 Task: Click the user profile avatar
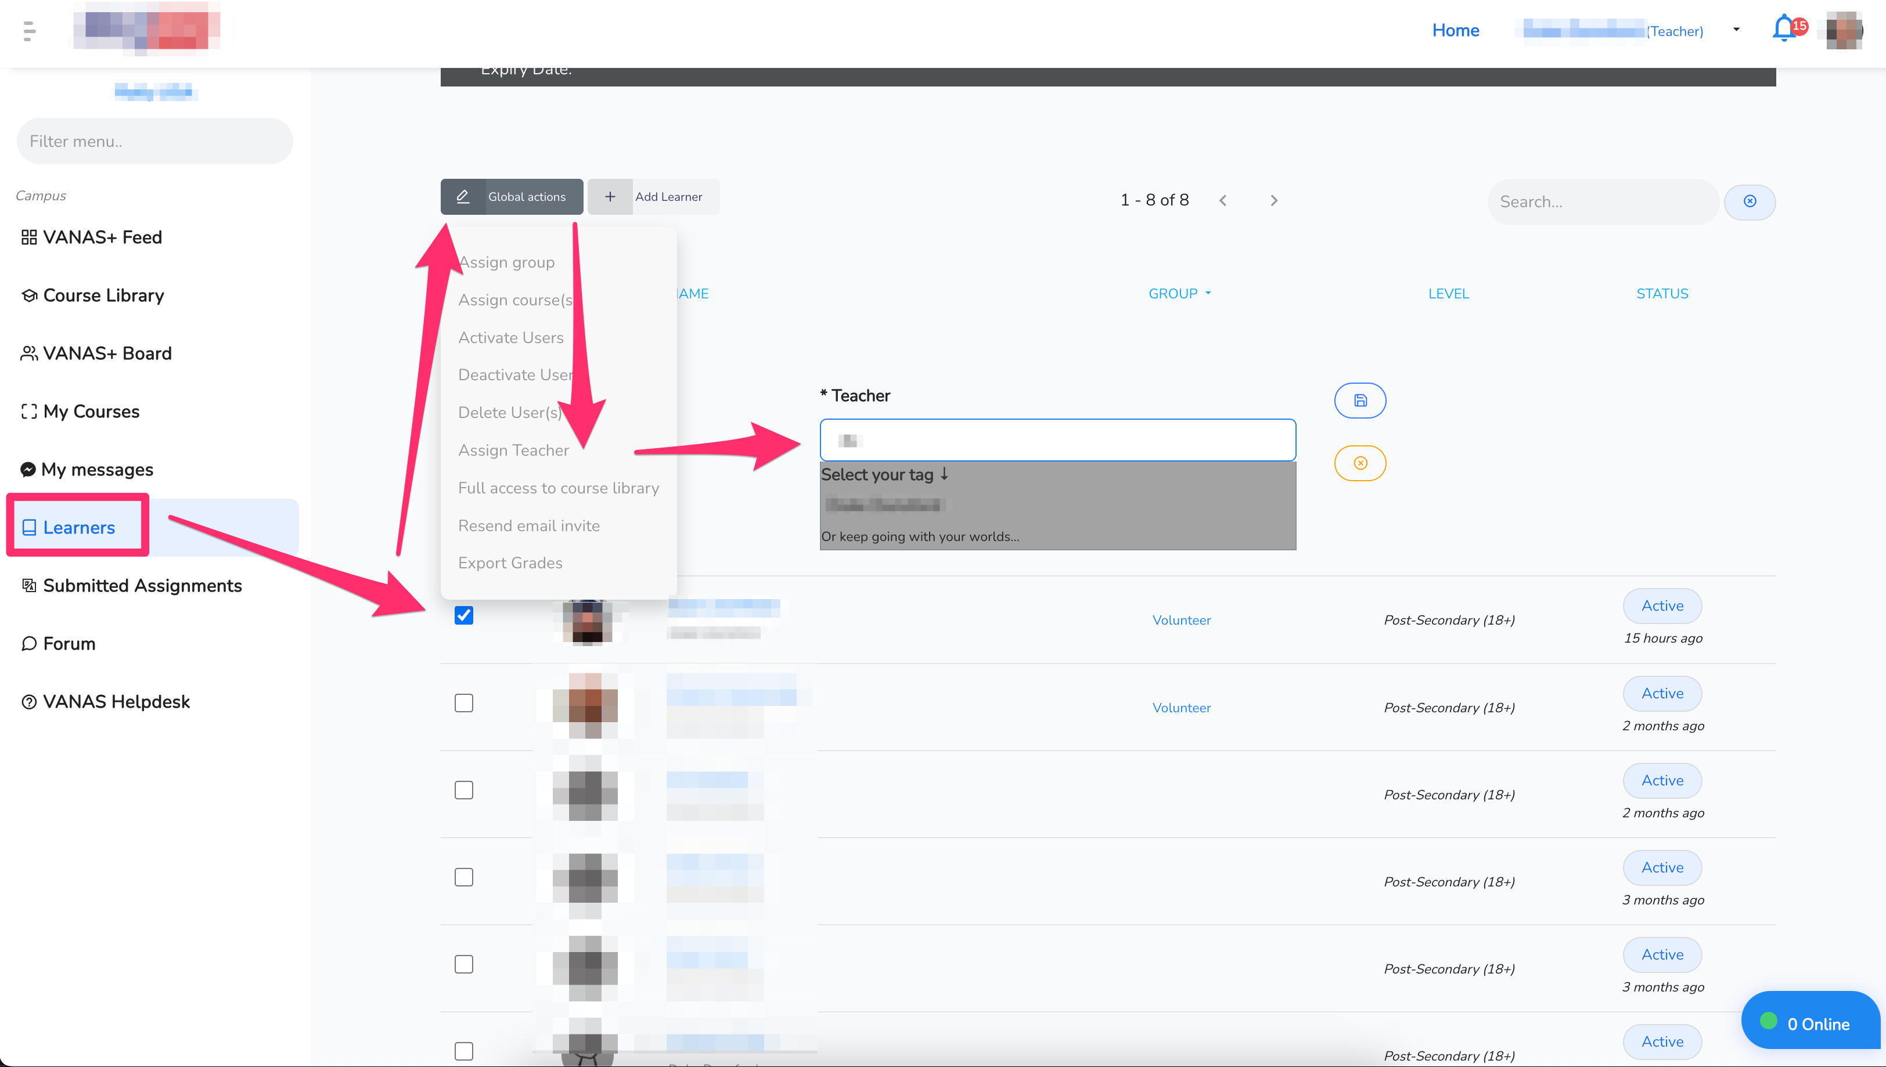[x=1844, y=31]
